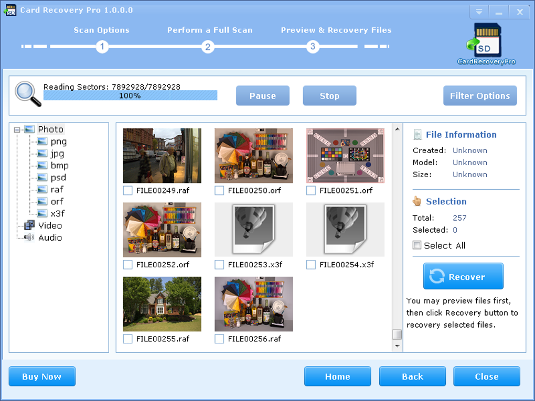Select the raf category in tree
The width and height of the screenshot is (535, 401).
click(57, 189)
